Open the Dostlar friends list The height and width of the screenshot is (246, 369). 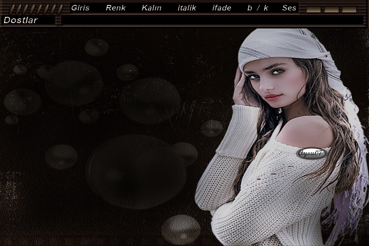coord(21,20)
